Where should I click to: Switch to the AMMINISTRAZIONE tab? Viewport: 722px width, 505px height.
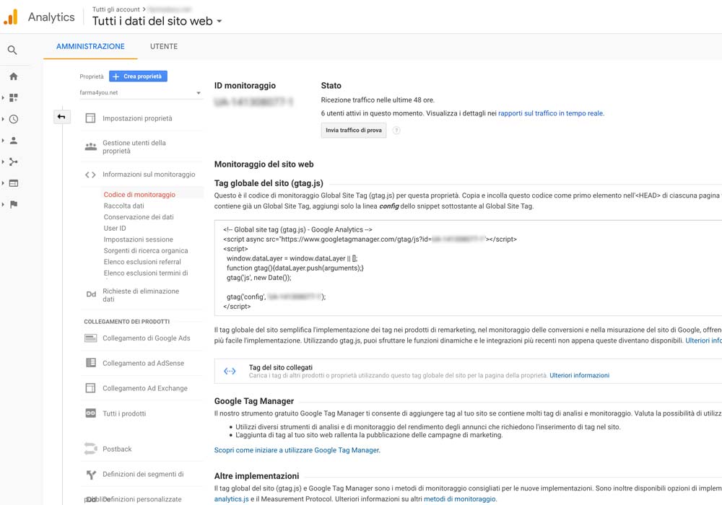(x=90, y=46)
